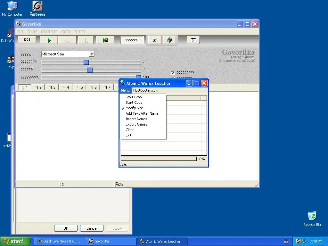Switch to Govorilka taskbar button
Viewport: 328px width, 246px height.
pyautogui.click(x=111, y=242)
